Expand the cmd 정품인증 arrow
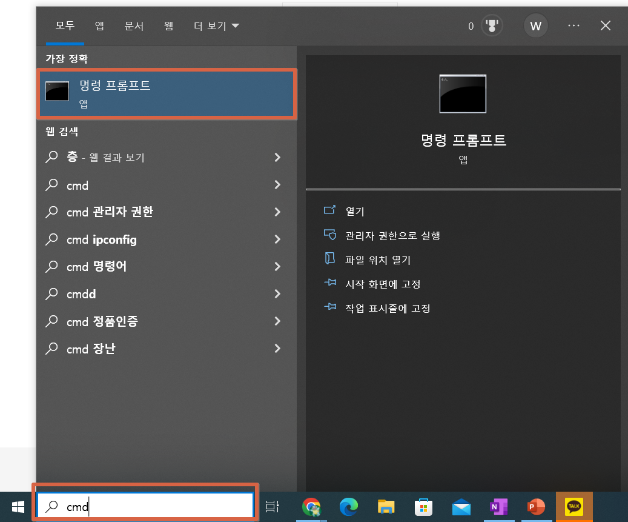This screenshot has width=628, height=522. pos(277,321)
